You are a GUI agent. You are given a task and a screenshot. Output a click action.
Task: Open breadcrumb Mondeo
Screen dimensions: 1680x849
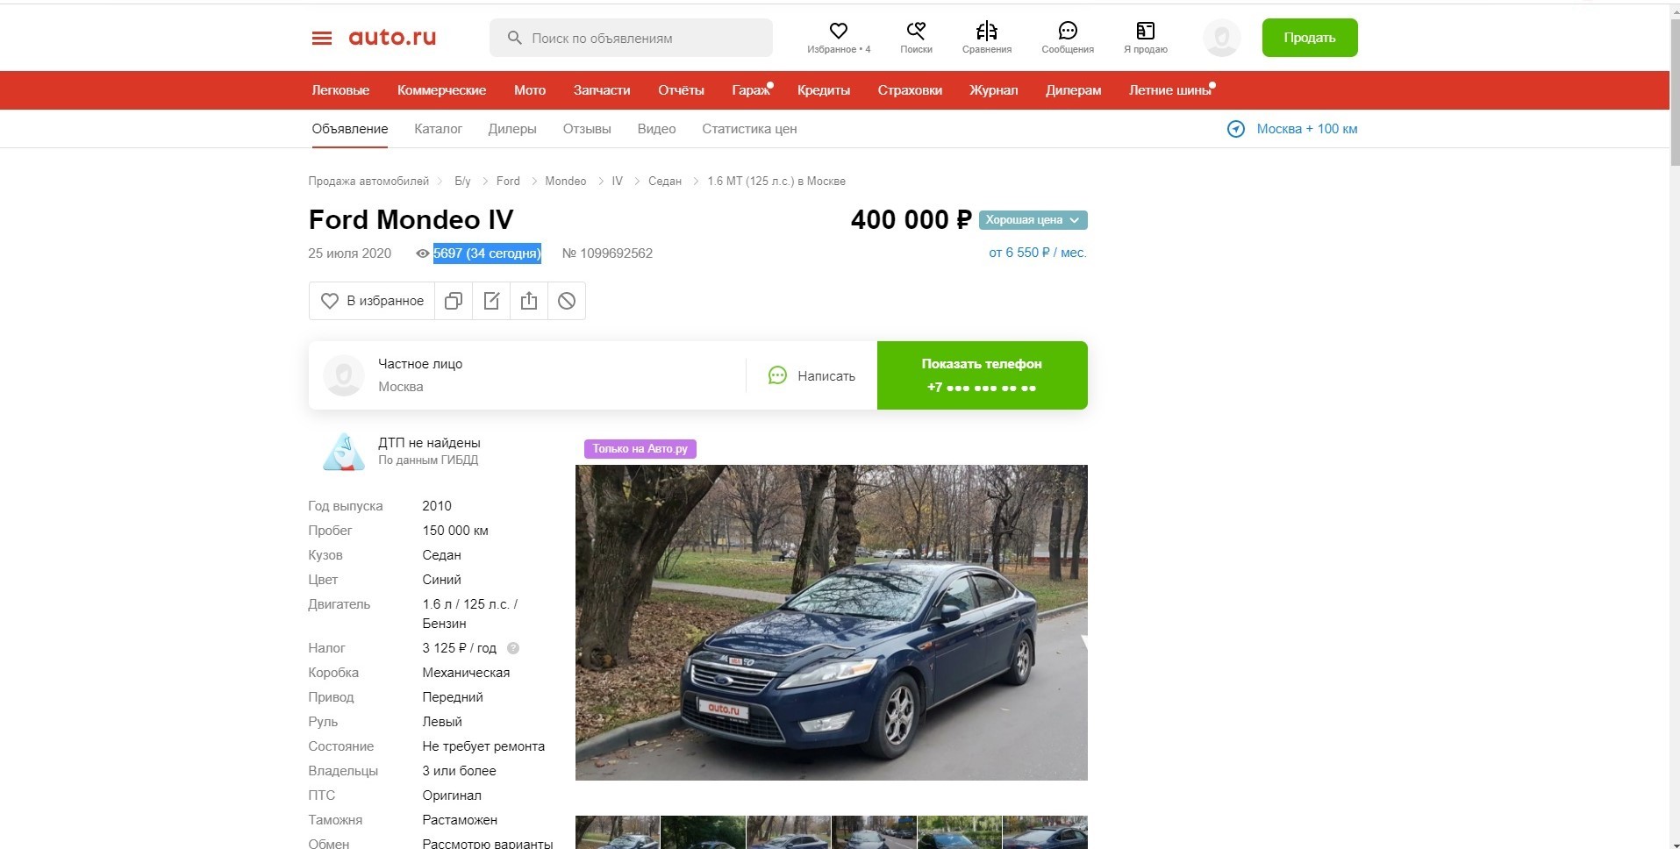(566, 182)
